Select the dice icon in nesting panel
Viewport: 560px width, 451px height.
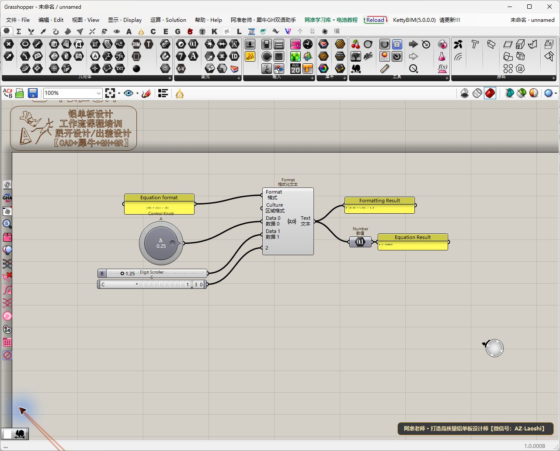point(520,56)
